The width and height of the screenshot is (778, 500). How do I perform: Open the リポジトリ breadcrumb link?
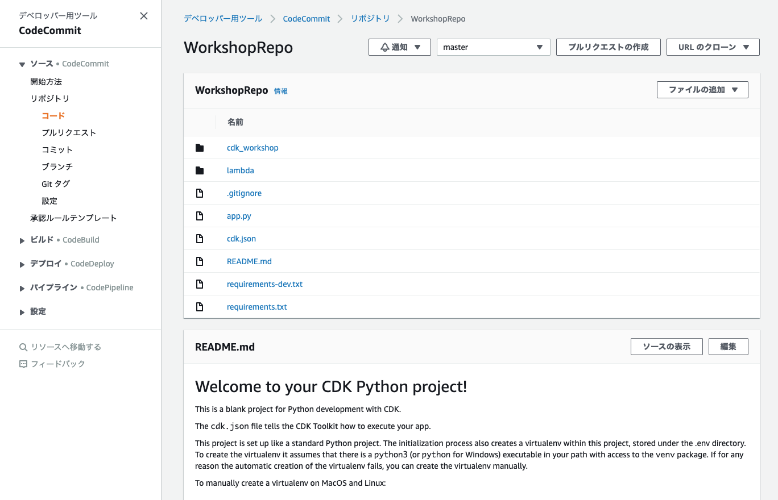[x=370, y=19]
